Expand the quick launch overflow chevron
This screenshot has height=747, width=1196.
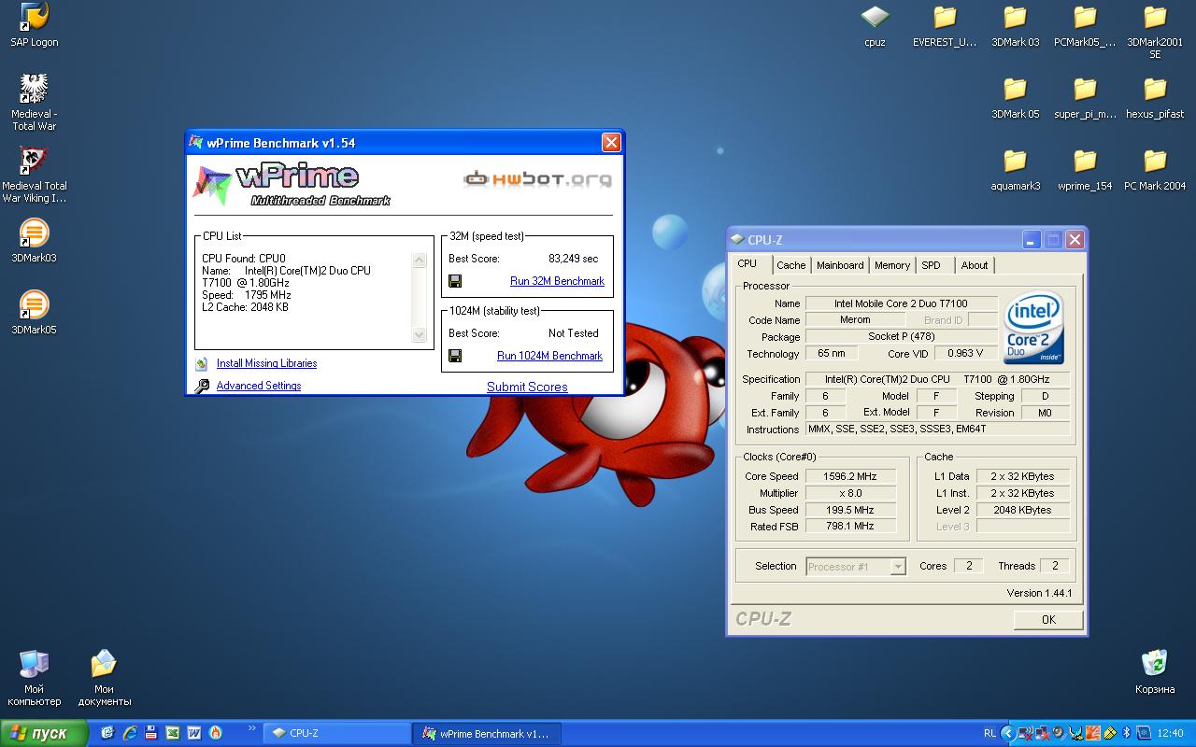[x=251, y=728]
